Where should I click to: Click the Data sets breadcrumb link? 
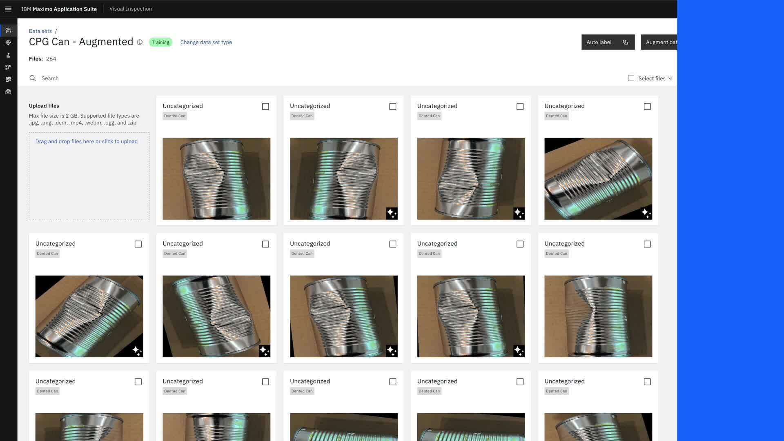click(40, 31)
